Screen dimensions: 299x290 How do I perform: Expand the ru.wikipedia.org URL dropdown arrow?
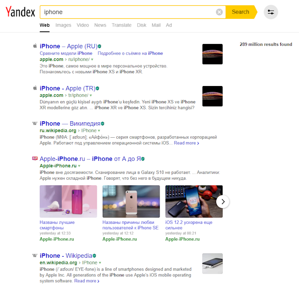coord(99,130)
